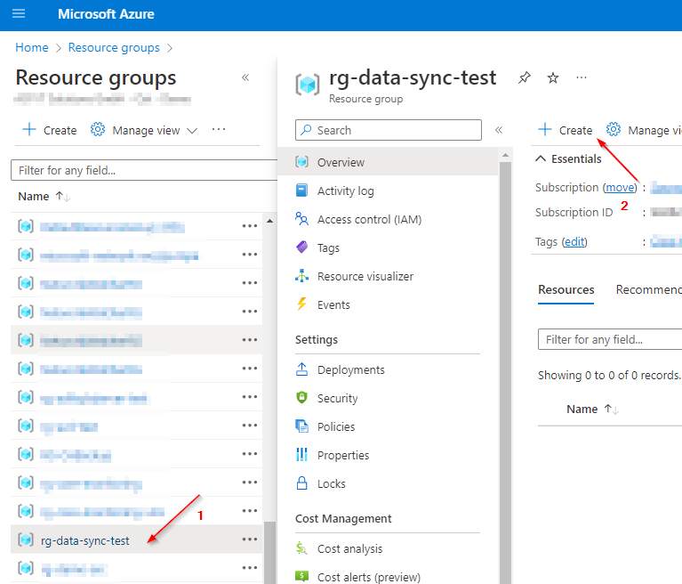682x584 pixels.
Task: Click the Properties bars icon
Action: point(301,455)
